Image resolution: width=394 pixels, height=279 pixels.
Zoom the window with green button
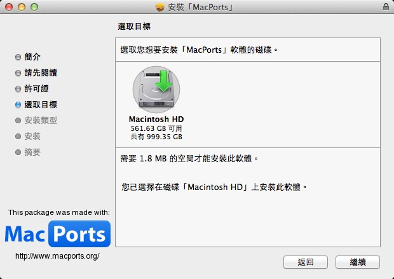(x=34, y=7)
